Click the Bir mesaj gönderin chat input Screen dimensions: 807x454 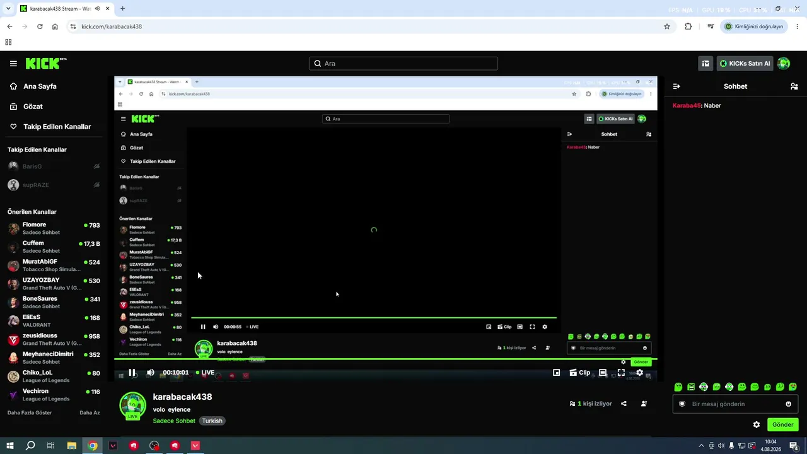(x=735, y=404)
